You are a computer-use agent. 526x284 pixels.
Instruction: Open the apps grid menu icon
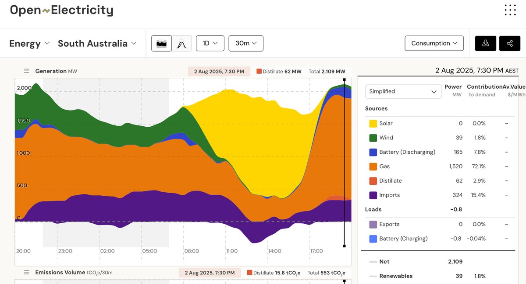click(510, 10)
